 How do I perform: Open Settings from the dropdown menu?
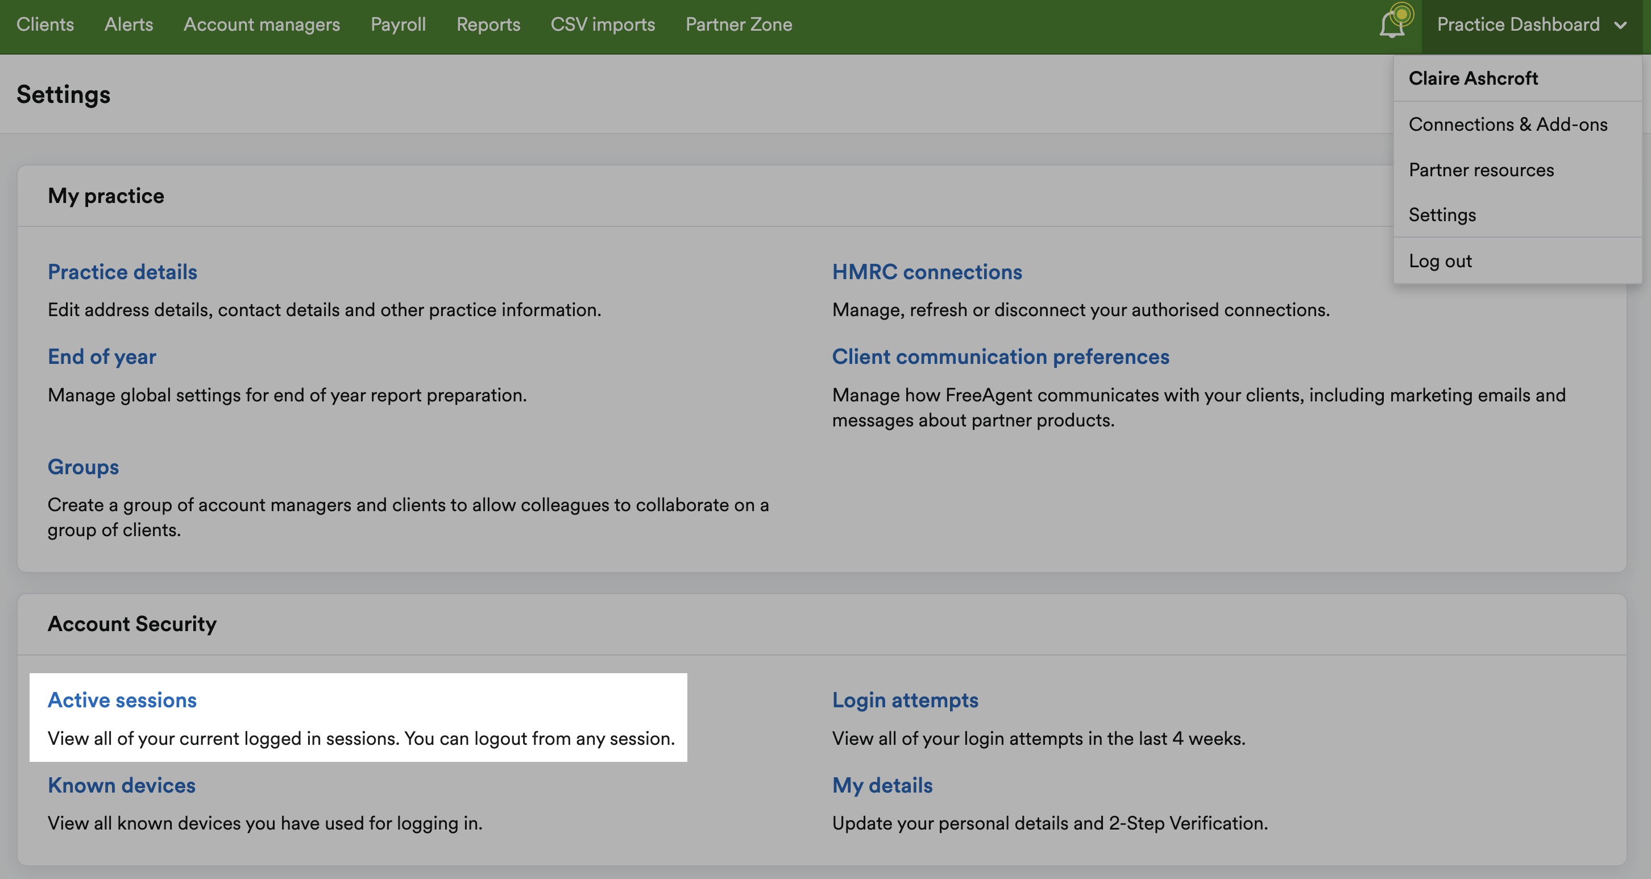[x=1441, y=215]
